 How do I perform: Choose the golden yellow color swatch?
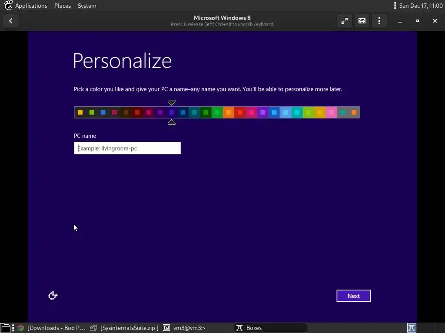click(x=319, y=112)
